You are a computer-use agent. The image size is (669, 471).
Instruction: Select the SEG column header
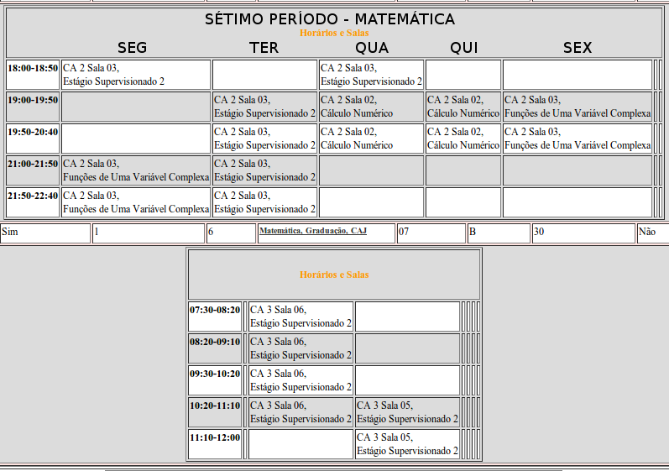[x=133, y=47]
